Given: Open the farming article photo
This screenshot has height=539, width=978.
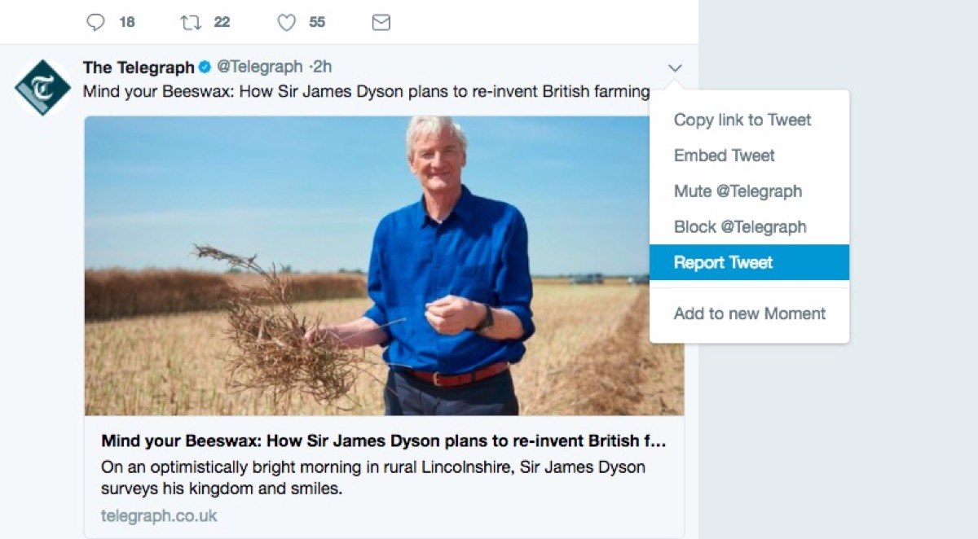Looking at the screenshot, I should pyautogui.click(x=383, y=265).
